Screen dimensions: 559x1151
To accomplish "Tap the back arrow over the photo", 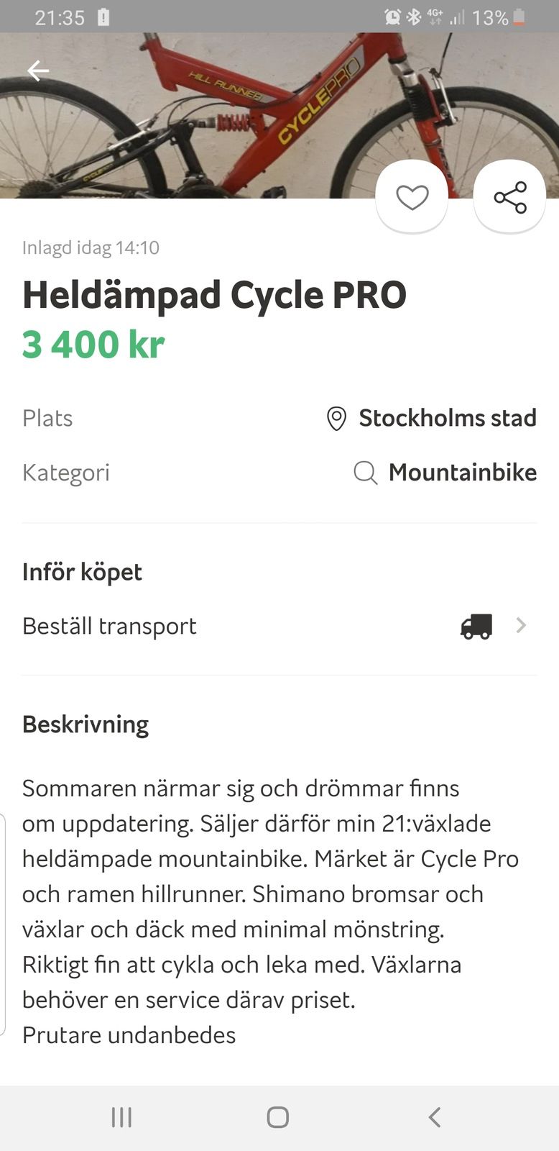I will tap(38, 70).
